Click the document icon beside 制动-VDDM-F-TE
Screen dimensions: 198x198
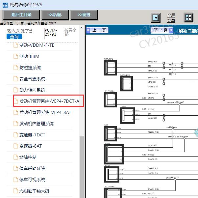[16, 45]
